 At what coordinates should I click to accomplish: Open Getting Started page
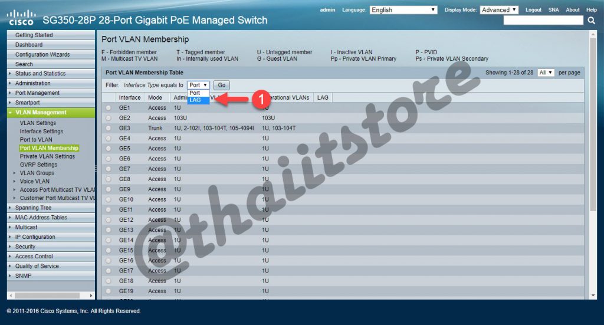34,35
